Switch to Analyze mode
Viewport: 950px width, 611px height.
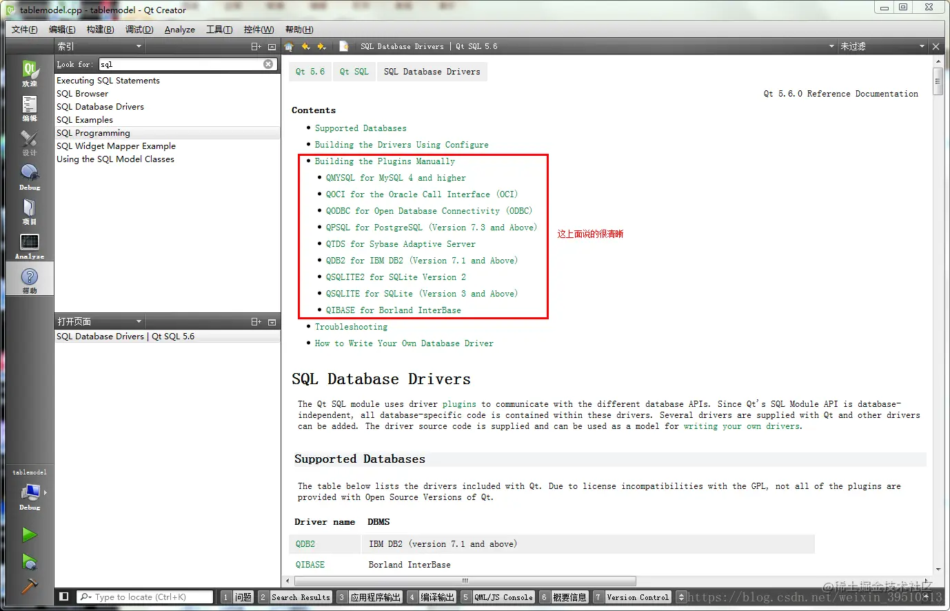click(x=30, y=246)
